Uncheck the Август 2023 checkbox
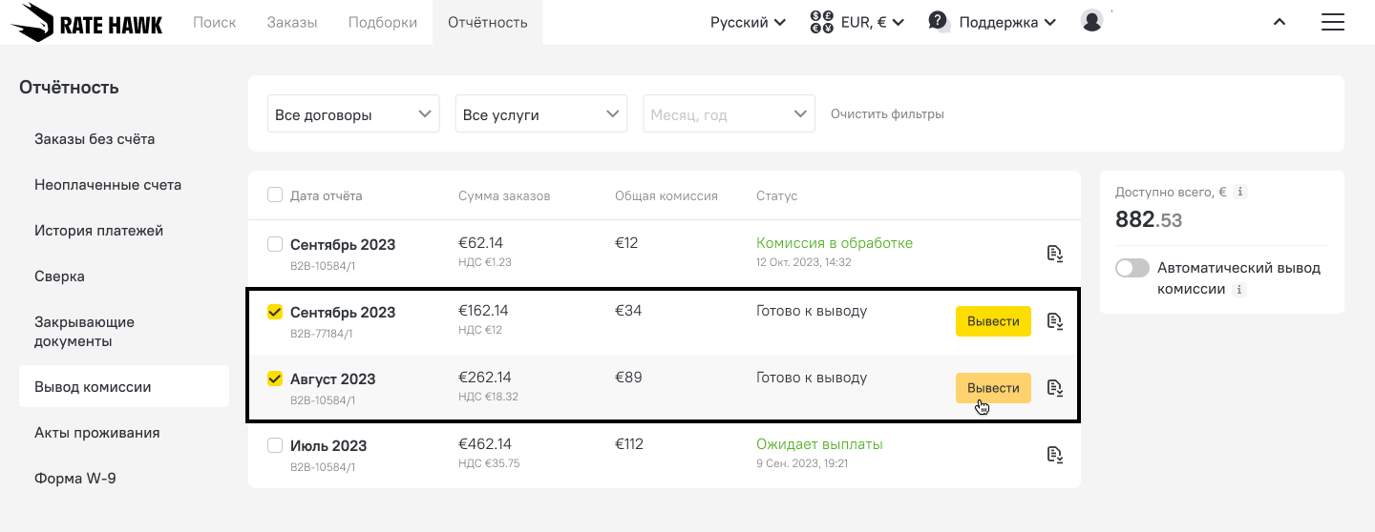This screenshot has width=1375, height=532. click(275, 379)
